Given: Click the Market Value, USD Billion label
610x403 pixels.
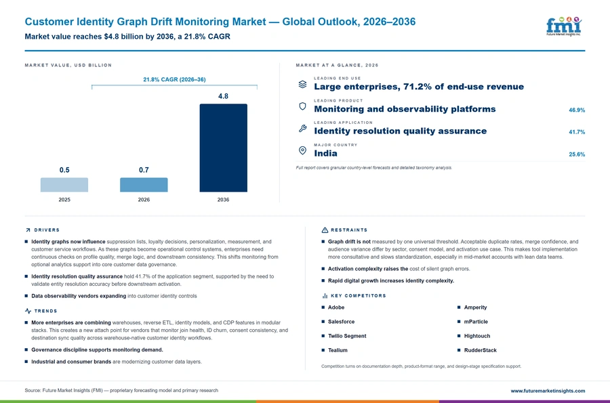Looking at the screenshot, I should click(x=68, y=65).
